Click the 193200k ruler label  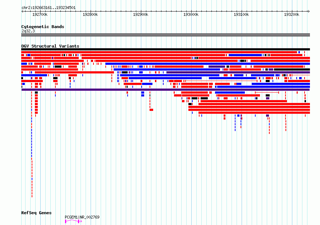click(x=292, y=14)
